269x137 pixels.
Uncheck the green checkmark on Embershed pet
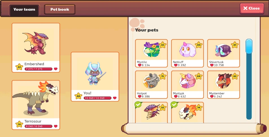tap(138, 105)
